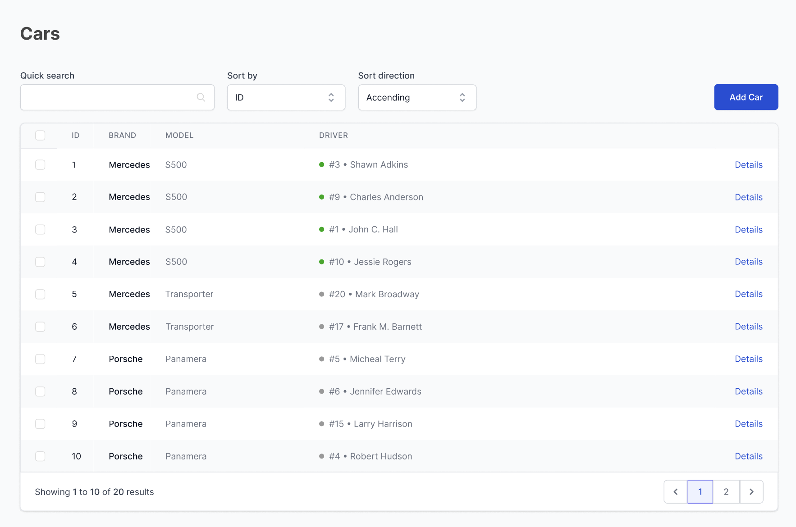
Task: Check the box for Charles Anderson's car
Action: 40,197
